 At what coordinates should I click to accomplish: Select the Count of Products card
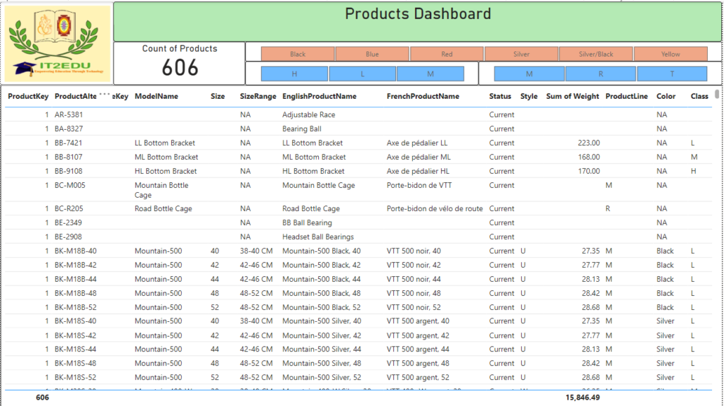pos(180,63)
